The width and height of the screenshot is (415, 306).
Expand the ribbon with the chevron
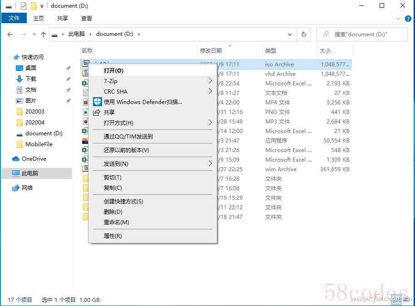[398, 19]
